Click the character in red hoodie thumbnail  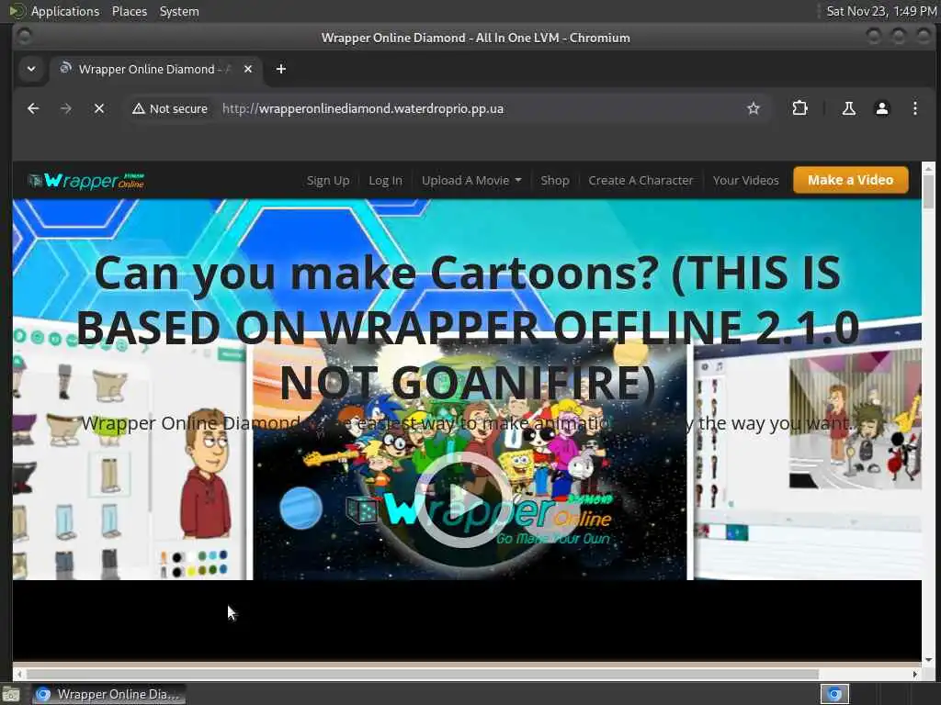coord(207,474)
